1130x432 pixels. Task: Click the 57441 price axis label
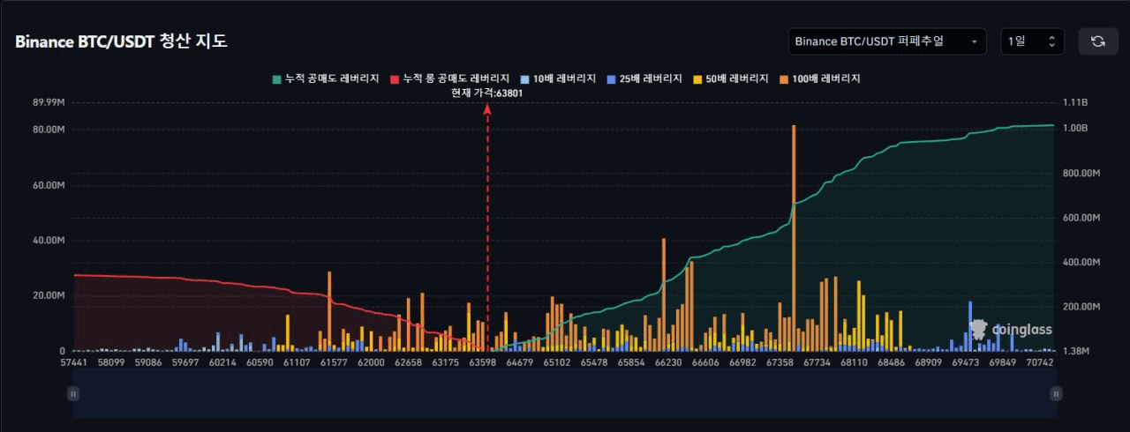[x=73, y=362]
